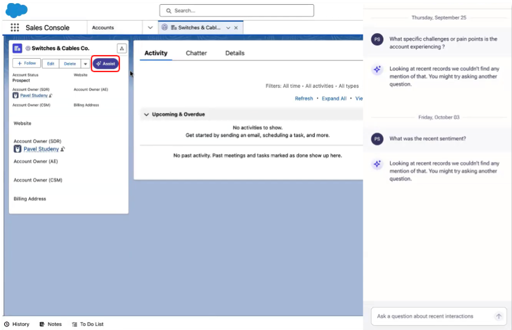The width and height of the screenshot is (512, 330).
Task: Switch to the Chatter tab
Action: click(x=196, y=53)
